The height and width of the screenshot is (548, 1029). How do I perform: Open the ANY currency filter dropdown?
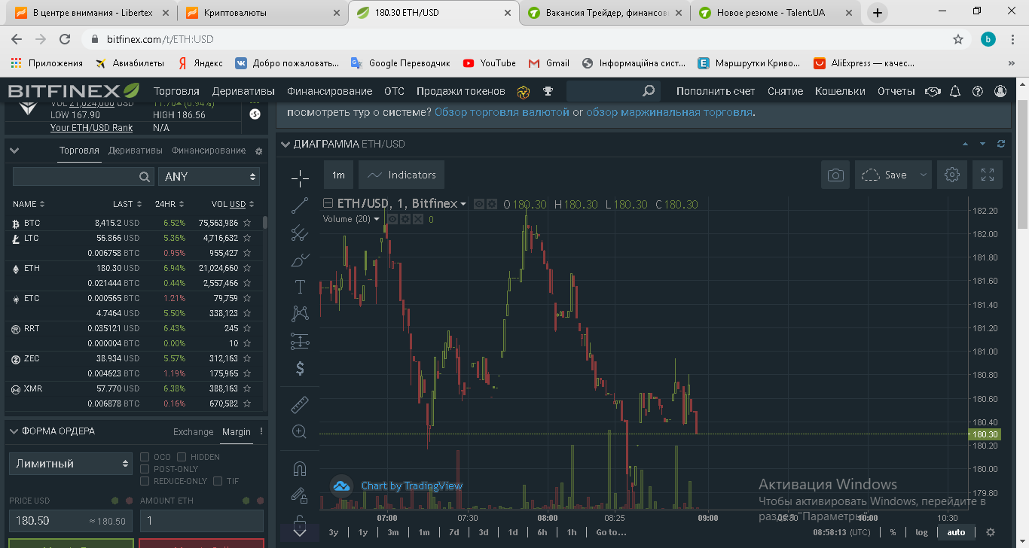point(209,176)
